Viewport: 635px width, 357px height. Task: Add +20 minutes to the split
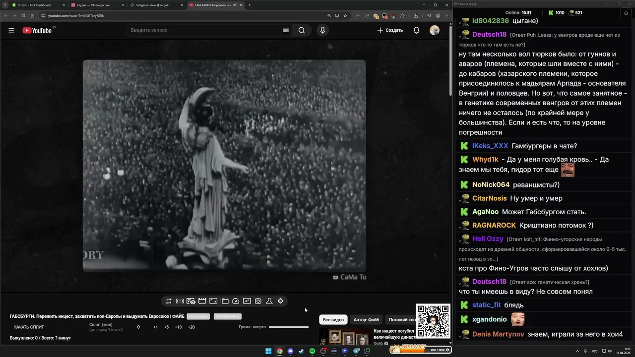click(x=191, y=327)
